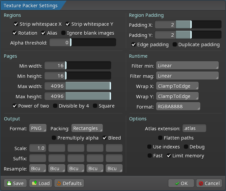Click the Alpha threshold slider
Viewport: 226px width, 191px height.
click(82, 43)
